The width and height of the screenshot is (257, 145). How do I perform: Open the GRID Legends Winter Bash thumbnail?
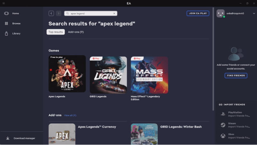[144, 134]
